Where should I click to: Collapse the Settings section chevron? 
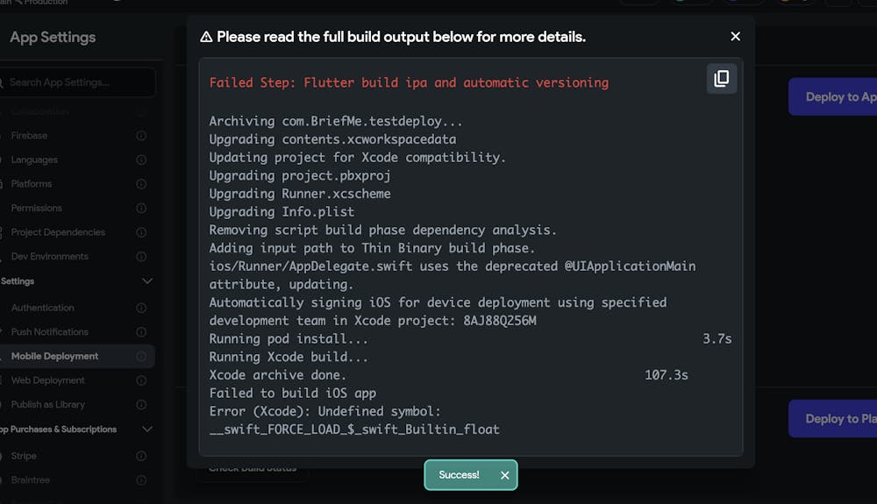147,281
